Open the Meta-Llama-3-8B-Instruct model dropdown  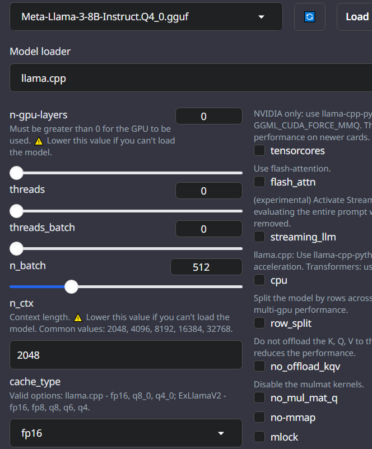coord(146,17)
